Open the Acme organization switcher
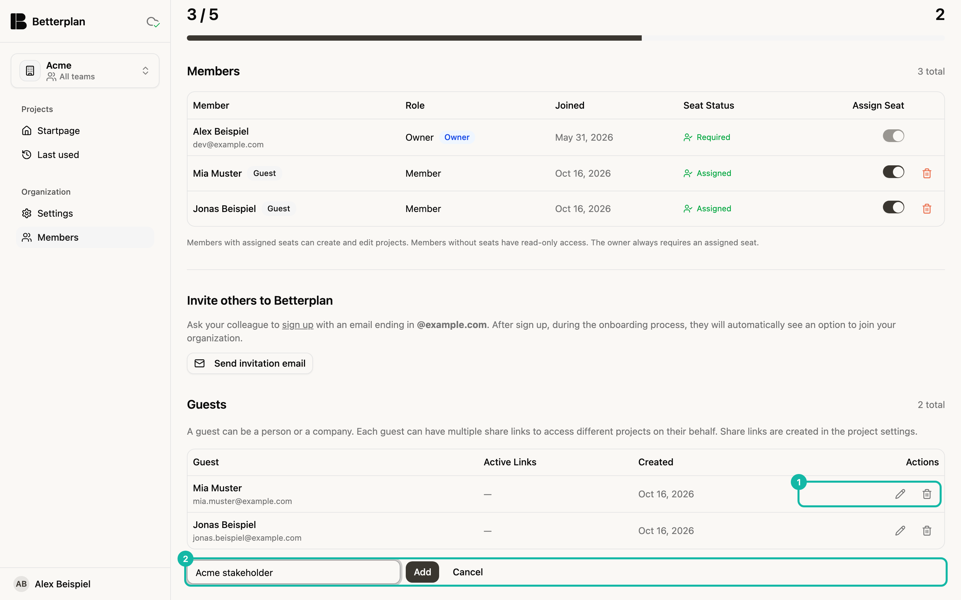 pyautogui.click(x=85, y=71)
